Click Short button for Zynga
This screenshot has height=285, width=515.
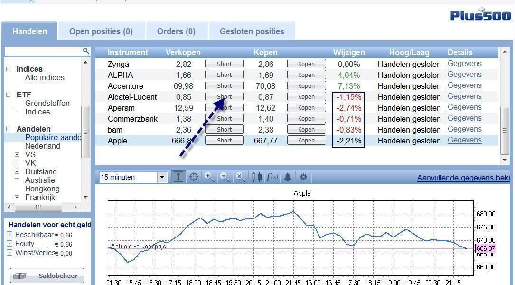(225, 64)
